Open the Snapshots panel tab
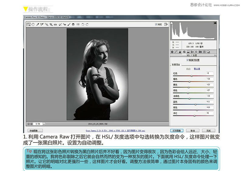Screen dimensions: 243x171 tap(208, 52)
